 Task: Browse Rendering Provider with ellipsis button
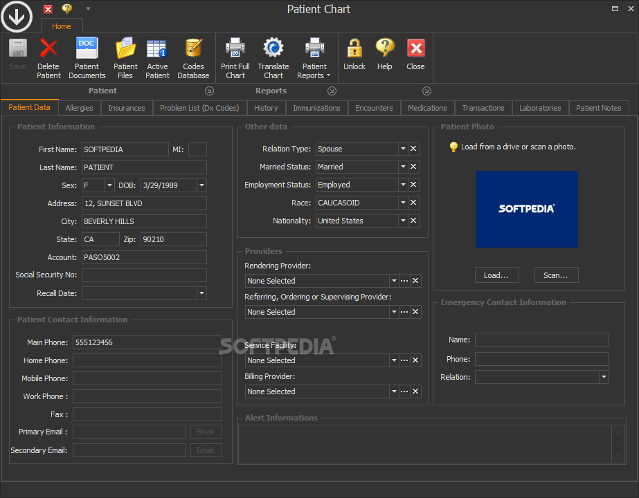[x=404, y=281]
